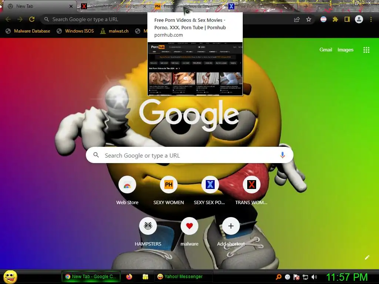Share this page via toolbar share icon
Image resolution: width=379 pixels, height=284 pixels.
pos(297,19)
